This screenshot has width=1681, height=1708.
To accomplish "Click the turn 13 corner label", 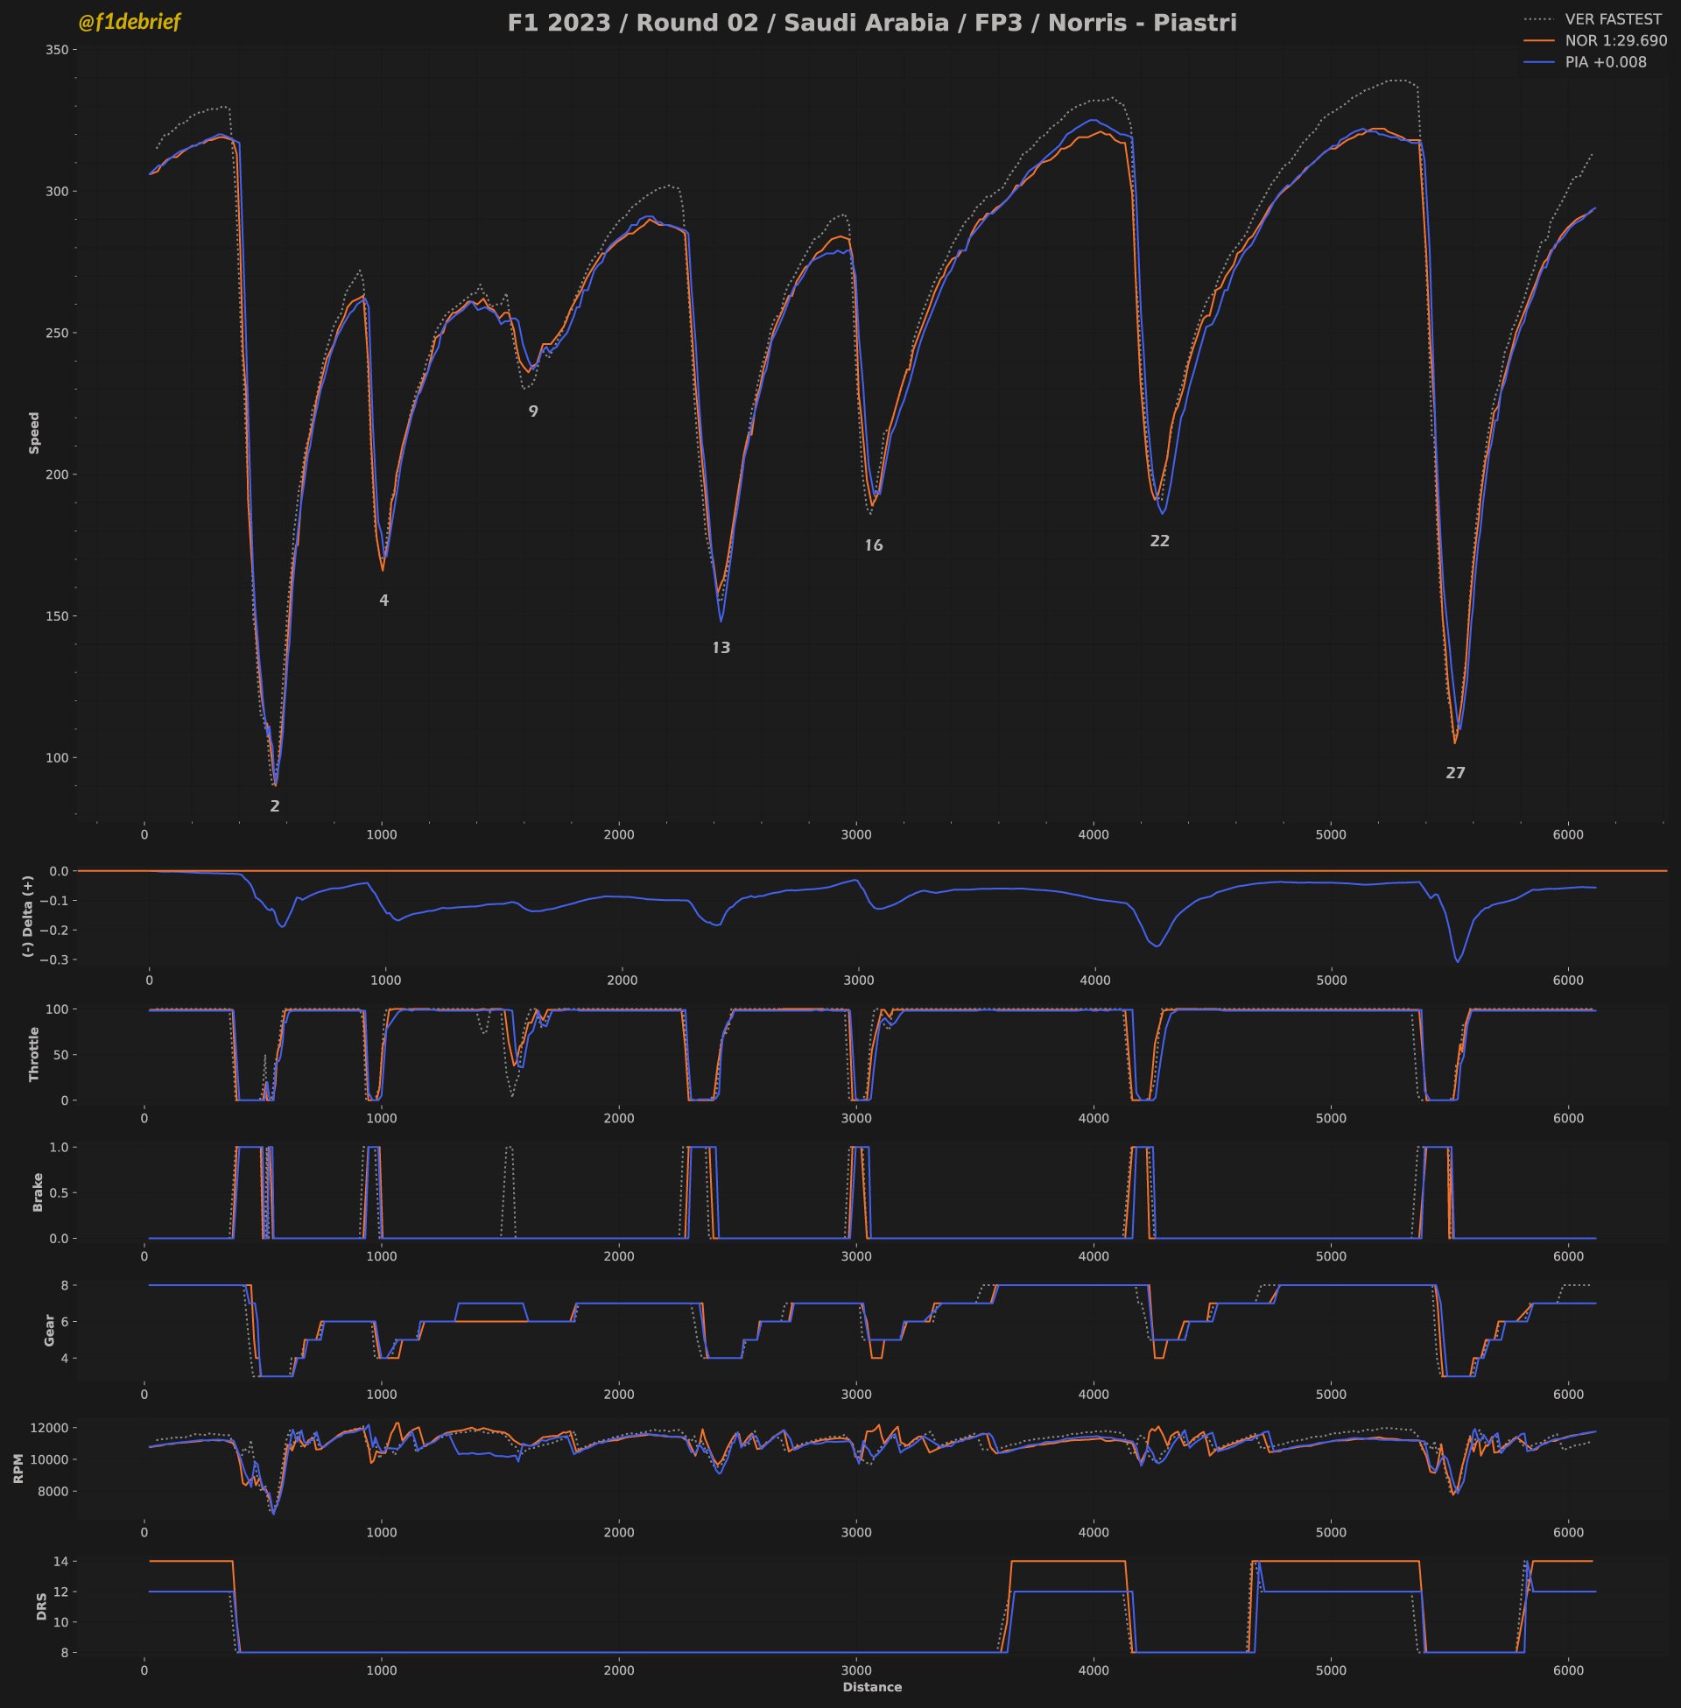I will tap(721, 648).
